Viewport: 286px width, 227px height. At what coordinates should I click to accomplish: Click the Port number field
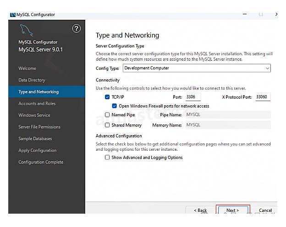pos(192,97)
